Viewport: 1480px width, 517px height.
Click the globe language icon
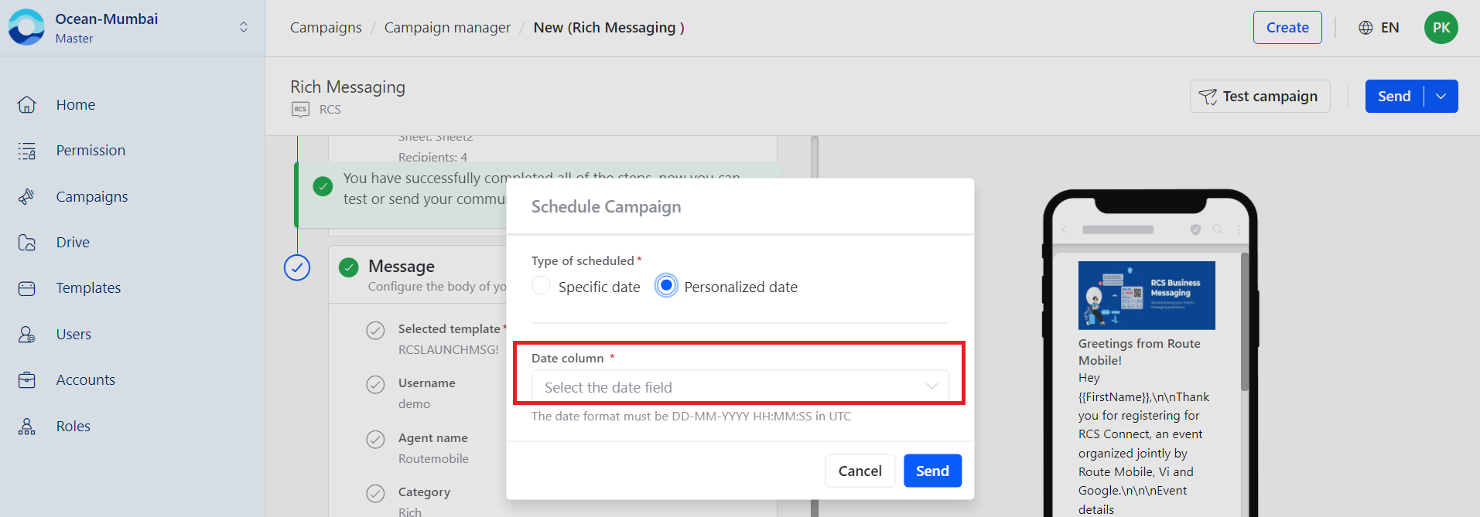pyautogui.click(x=1365, y=28)
